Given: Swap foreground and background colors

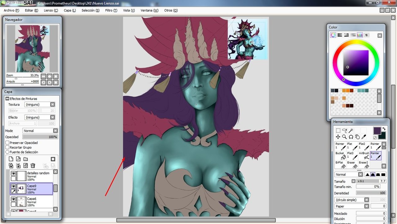Looking at the screenshot, I should click(384, 129).
